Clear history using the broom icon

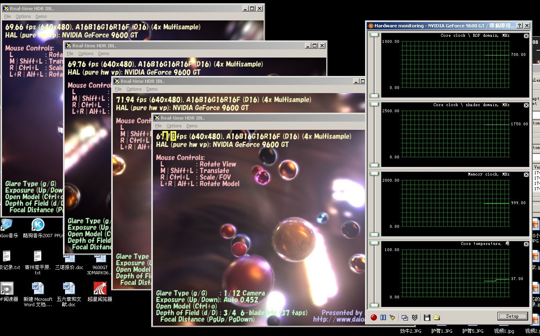tap(392, 317)
